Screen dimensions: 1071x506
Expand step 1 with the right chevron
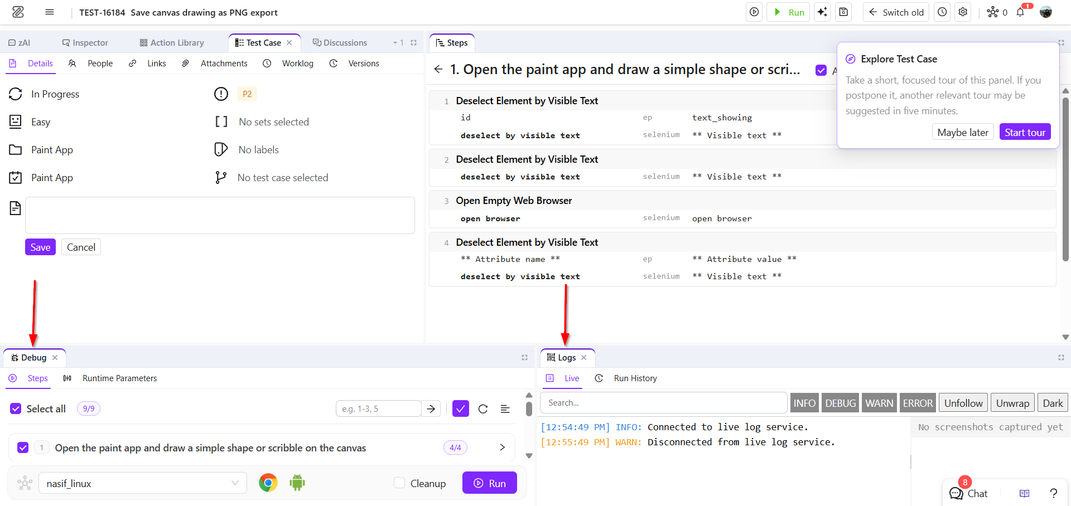(502, 447)
